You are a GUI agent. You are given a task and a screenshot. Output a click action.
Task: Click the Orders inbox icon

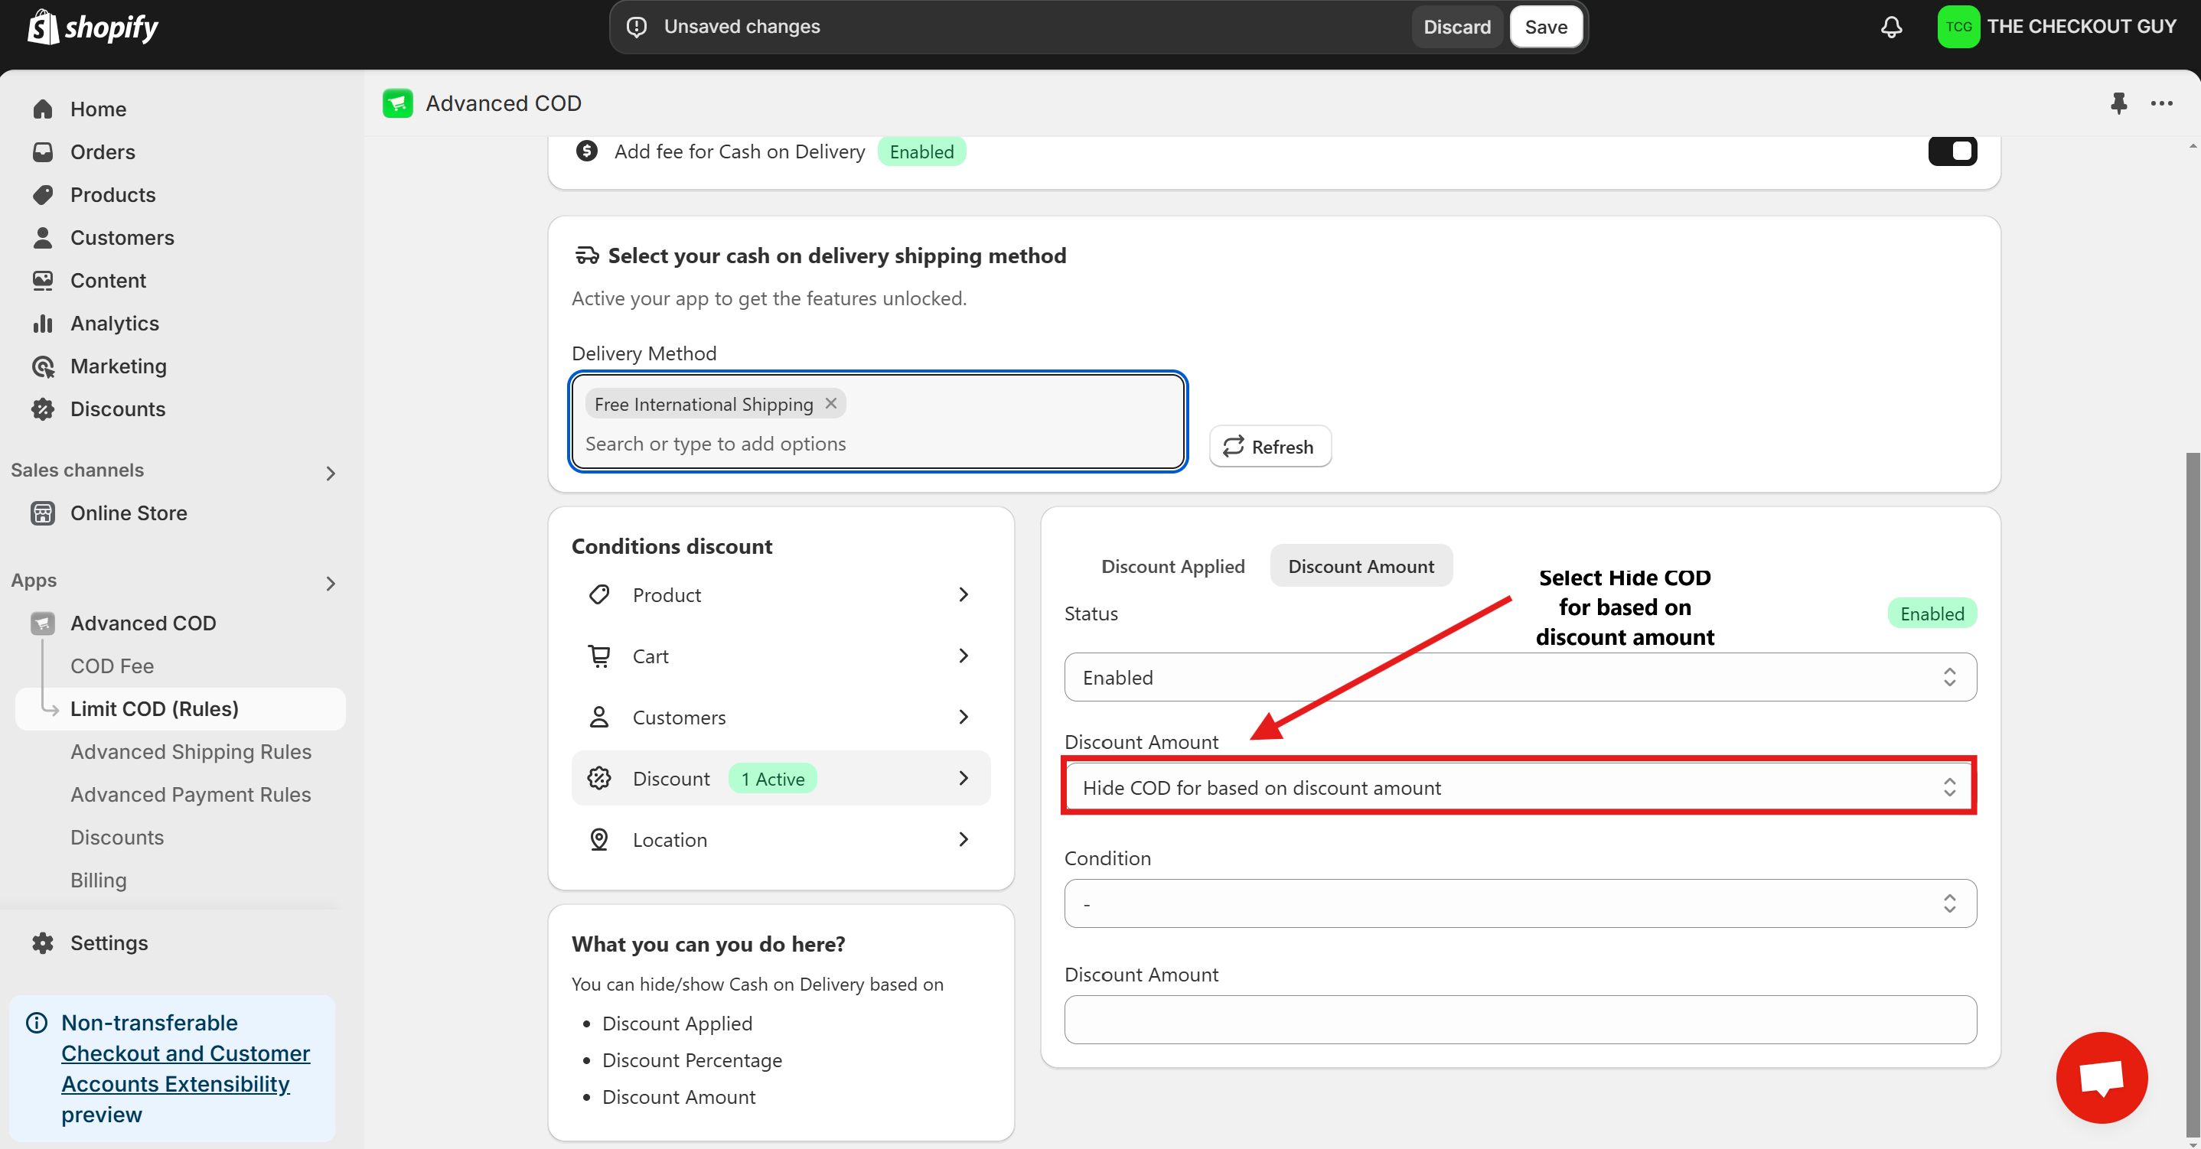click(43, 152)
